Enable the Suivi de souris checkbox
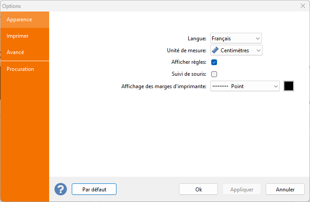This screenshot has height=202, width=310. coord(214,74)
